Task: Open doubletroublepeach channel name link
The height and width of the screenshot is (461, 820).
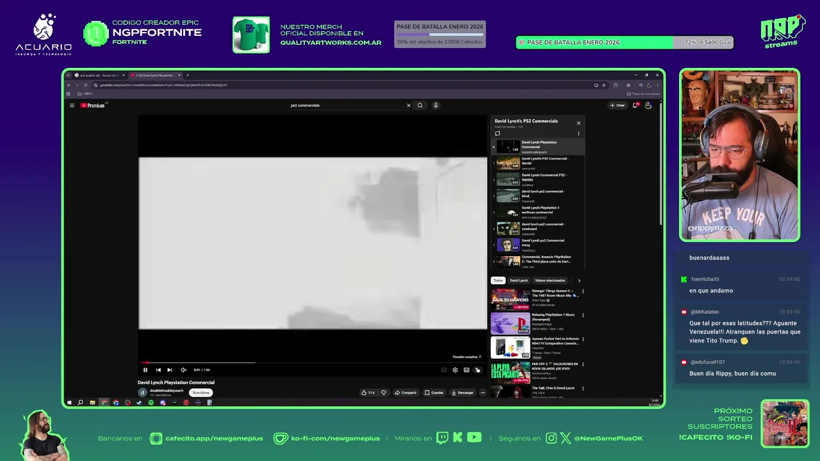Action: 167,391
